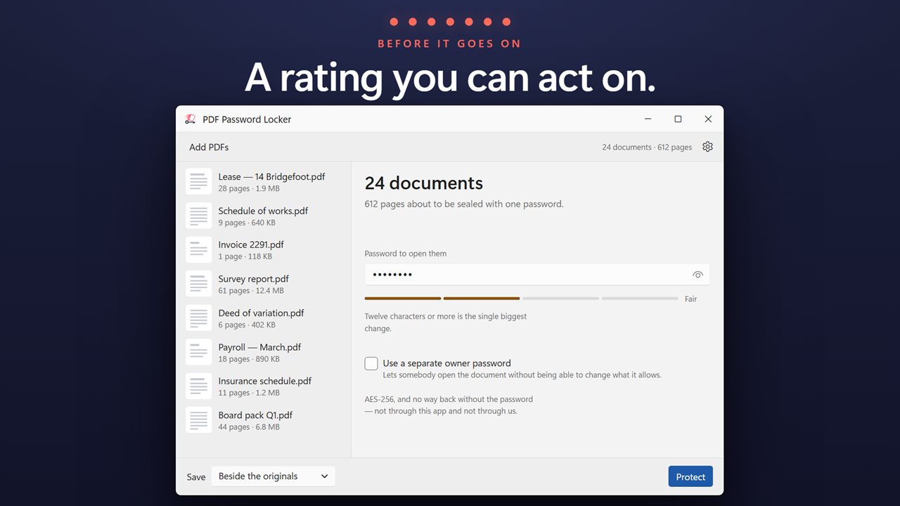900x506 pixels.
Task: Click the '44 pages · 6.8 MB' detail
Action: (249, 427)
